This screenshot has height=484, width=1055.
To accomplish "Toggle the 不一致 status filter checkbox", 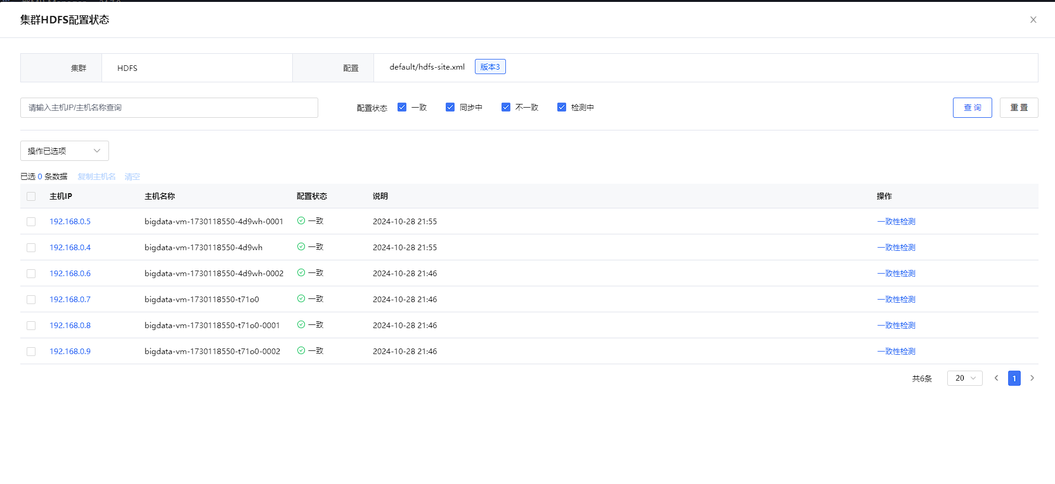I will tap(506, 107).
